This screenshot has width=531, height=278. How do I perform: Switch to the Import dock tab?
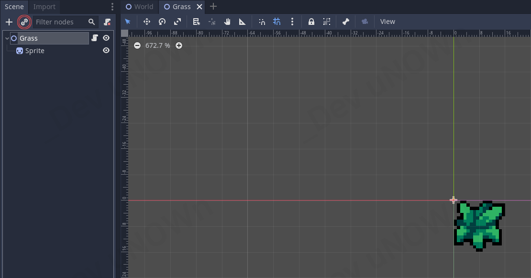pos(44,7)
